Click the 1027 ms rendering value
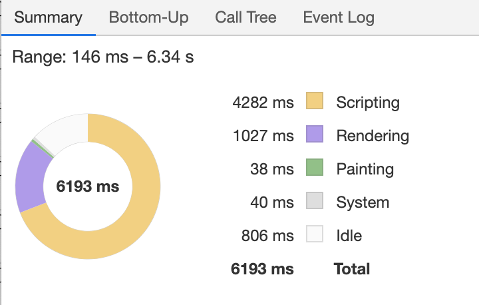This screenshot has height=305, width=479. 263,136
